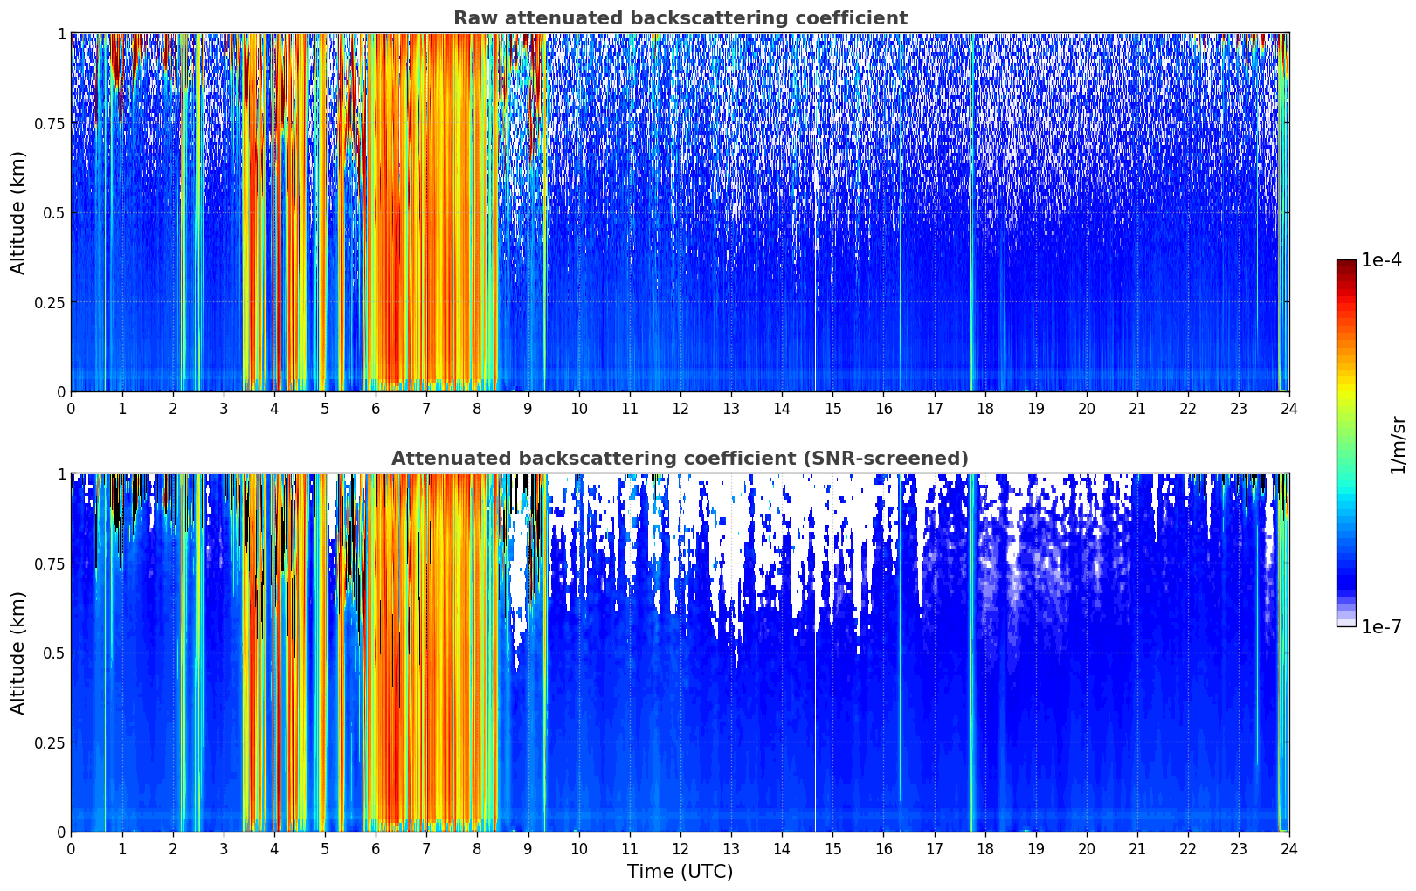The width and height of the screenshot is (1416, 891).
Task: Click hour 3 tick on the top plot
Action: [224, 408]
